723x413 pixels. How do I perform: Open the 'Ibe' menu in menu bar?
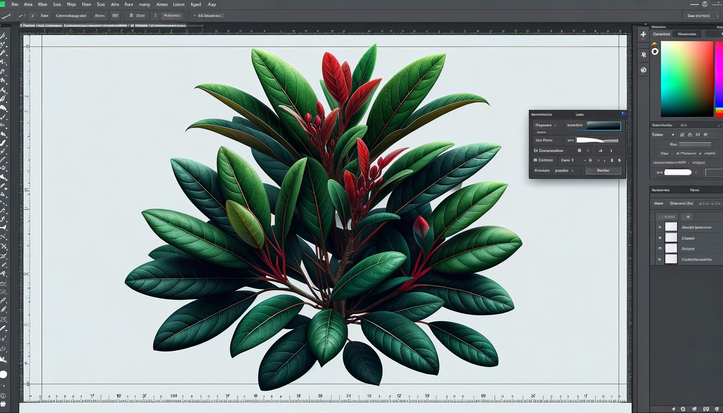coord(15,4)
